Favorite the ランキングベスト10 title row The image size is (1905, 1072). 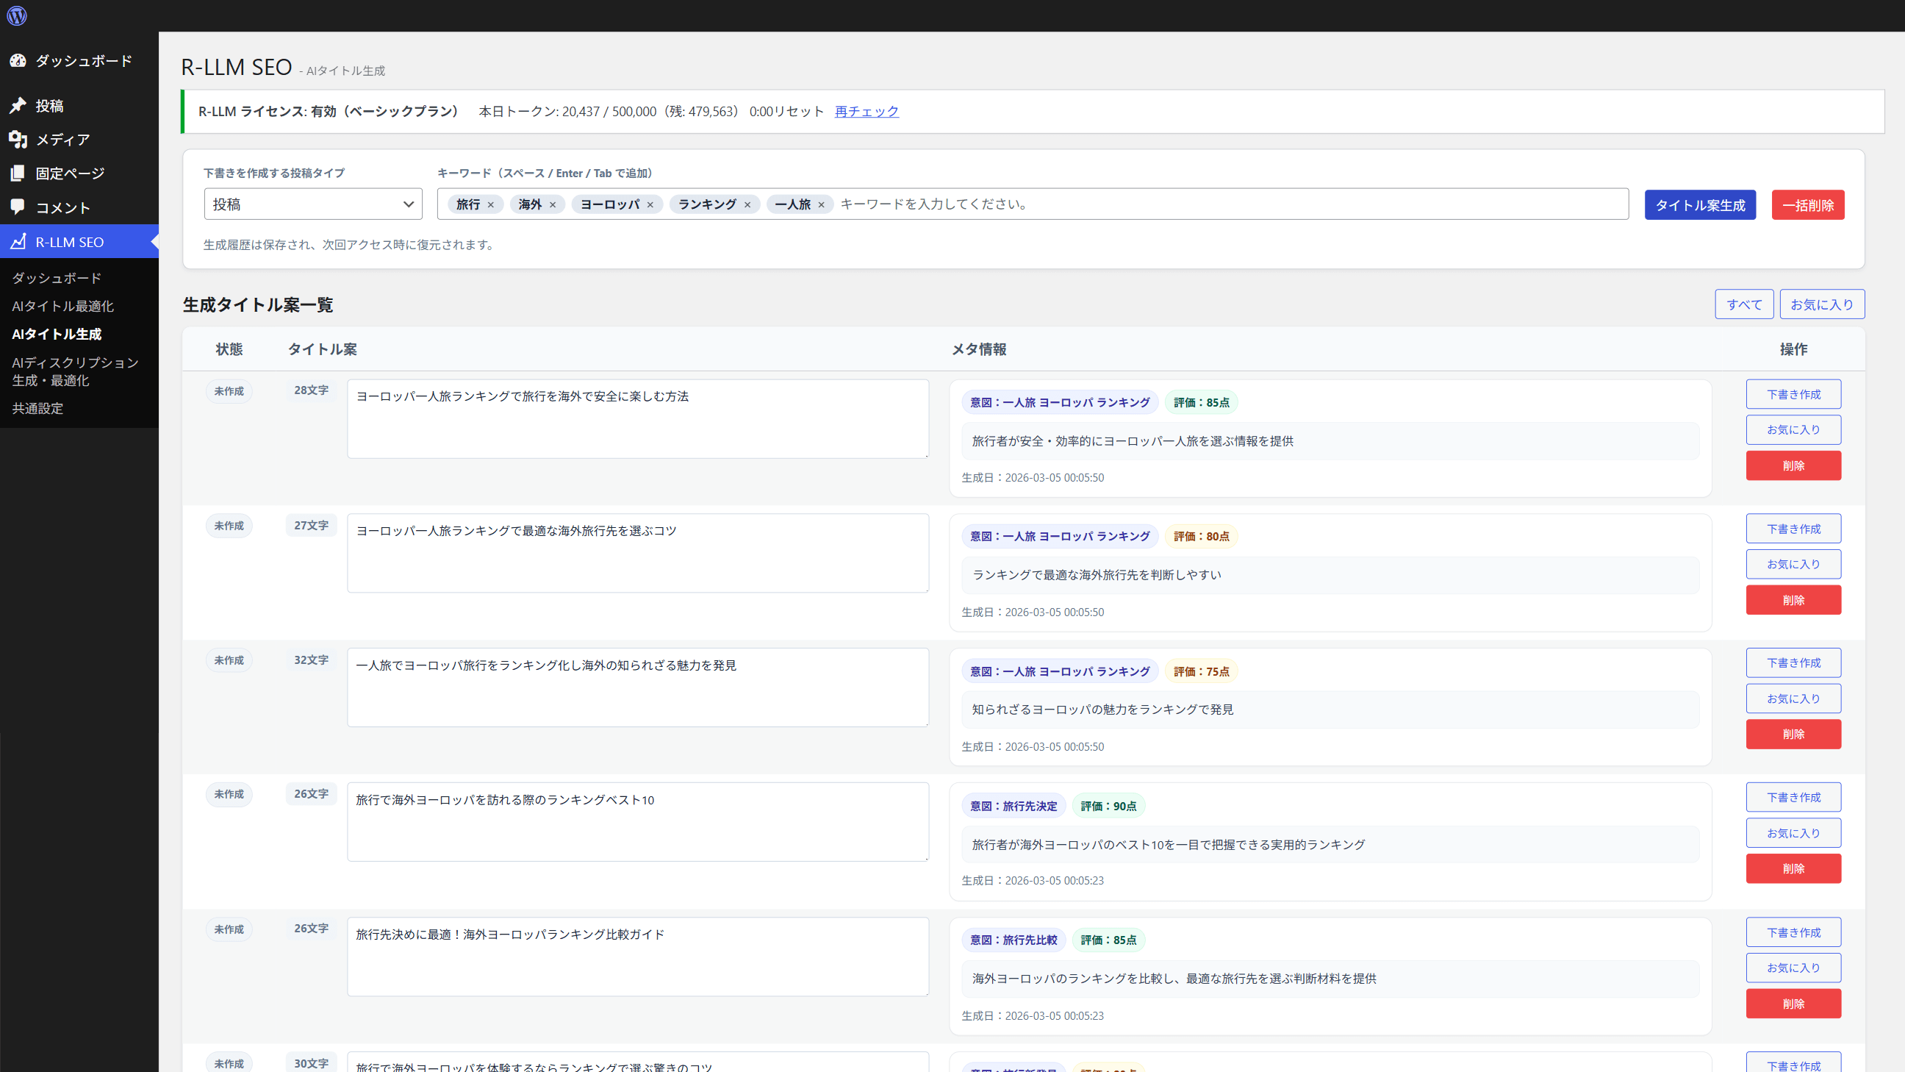pyautogui.click(x=1794, y=833)
